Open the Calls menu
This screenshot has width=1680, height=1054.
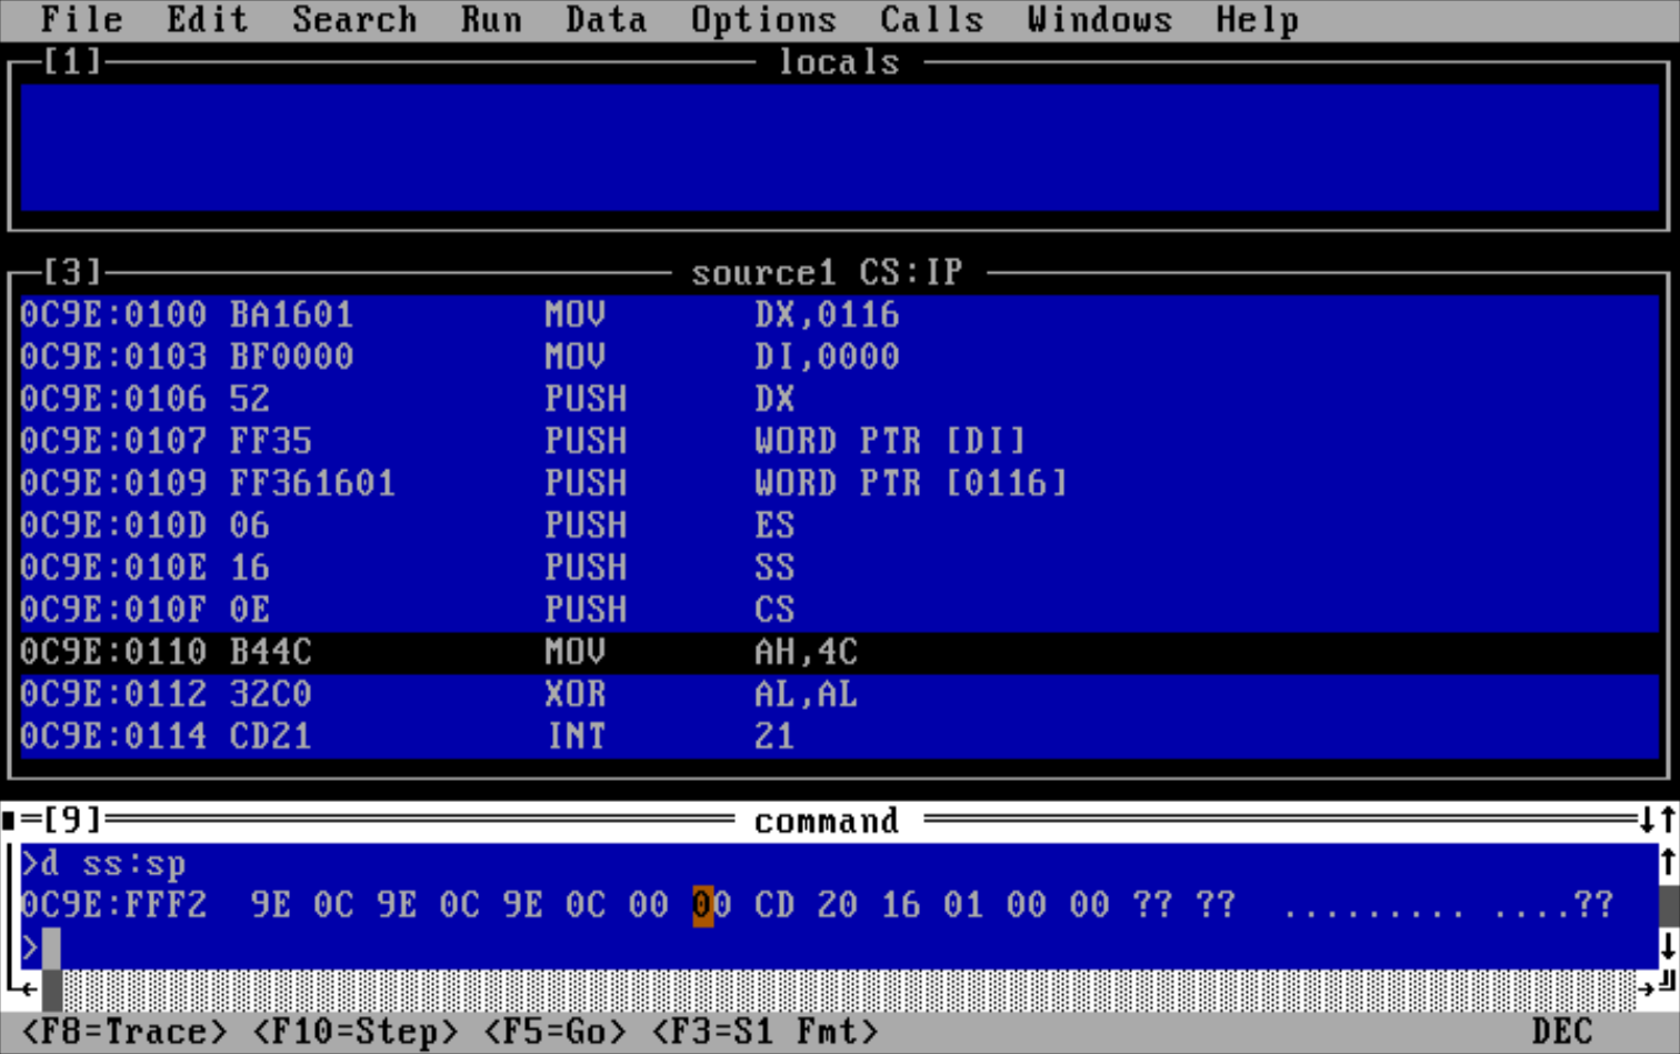point(932,20)
